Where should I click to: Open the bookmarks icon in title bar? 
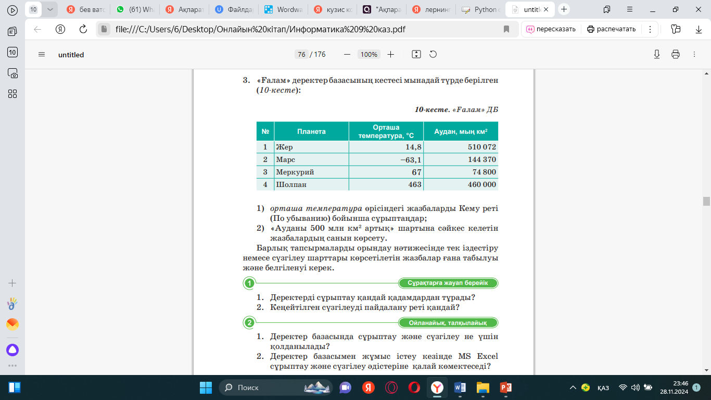pyautogui.click(x=607, y=9)
